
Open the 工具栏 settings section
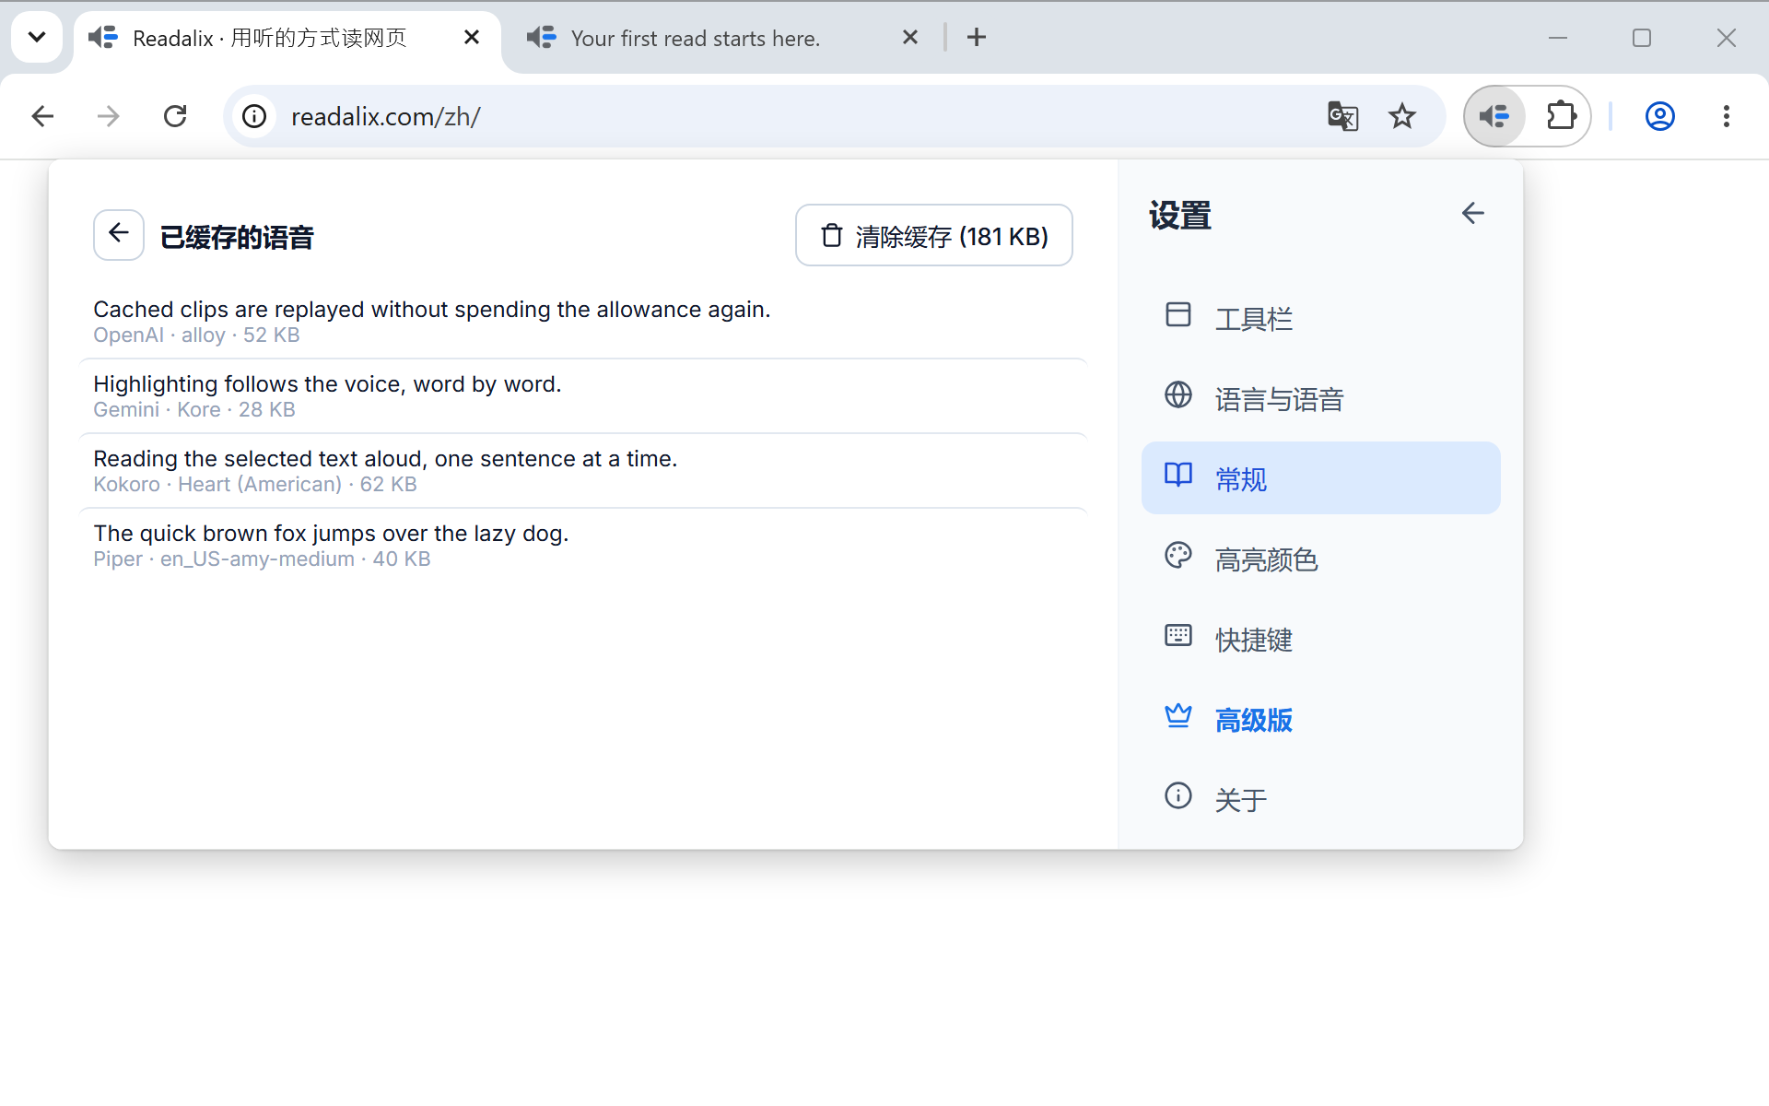coord(1320,318)
